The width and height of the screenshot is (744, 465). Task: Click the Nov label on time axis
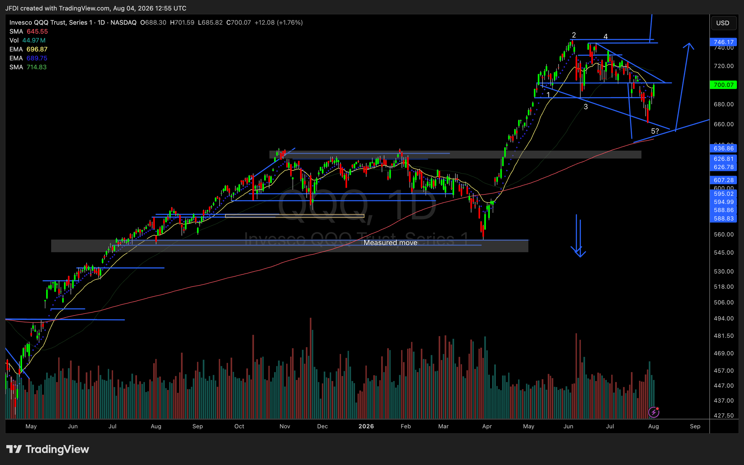[285, 427]
